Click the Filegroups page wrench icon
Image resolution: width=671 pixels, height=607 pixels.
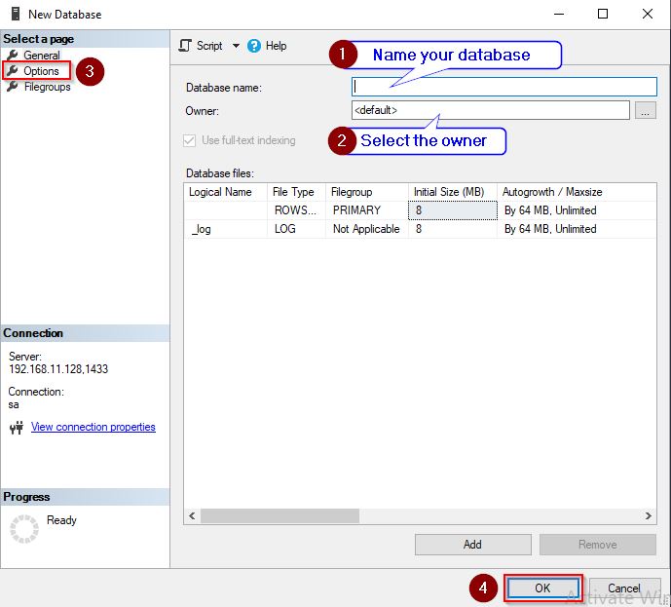coord(13,87)
